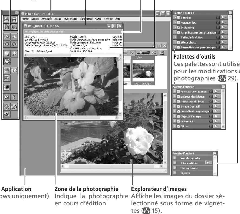Click the settings menu icon on Informations row

[x=209, y=163]
